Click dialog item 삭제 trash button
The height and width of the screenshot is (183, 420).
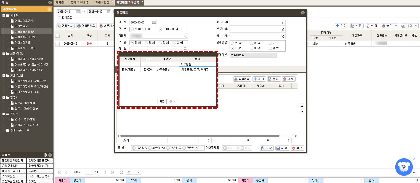288,79
